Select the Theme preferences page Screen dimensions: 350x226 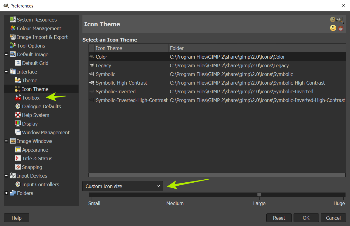30,80
